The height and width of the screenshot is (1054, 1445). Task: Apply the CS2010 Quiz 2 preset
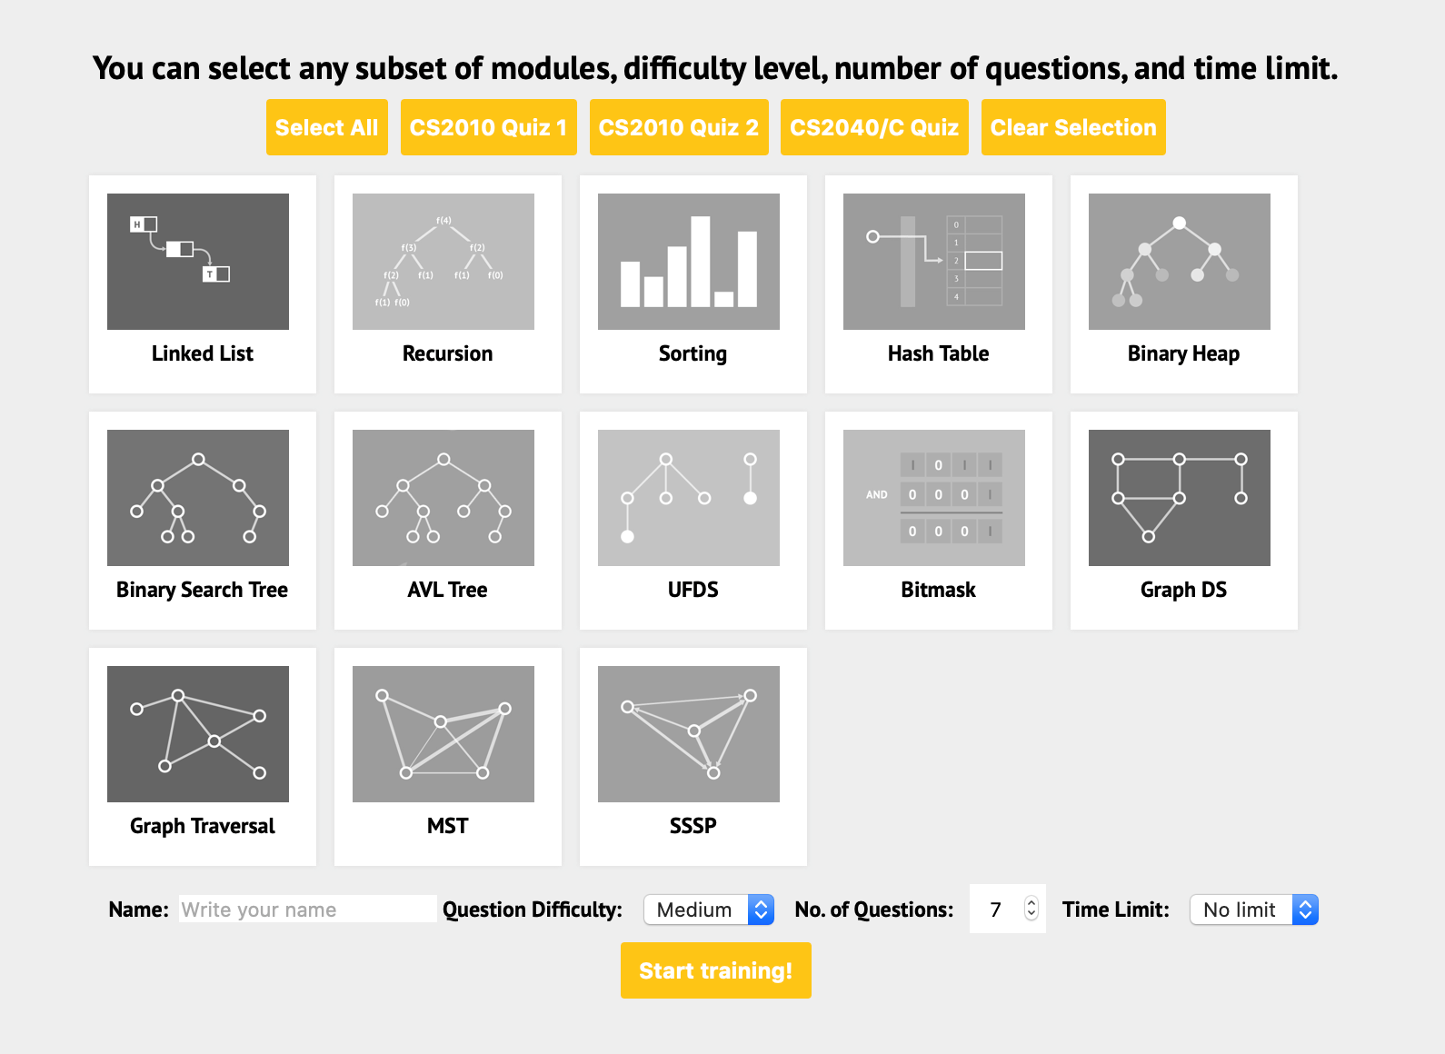tap(679, 127)
